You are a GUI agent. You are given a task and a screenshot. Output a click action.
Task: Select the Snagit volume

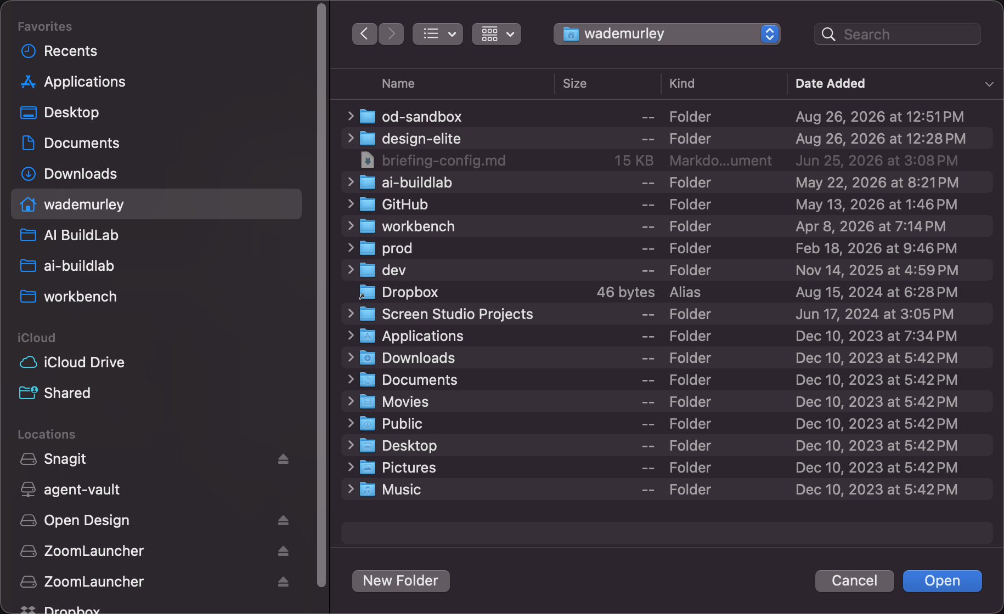(156, 459)
